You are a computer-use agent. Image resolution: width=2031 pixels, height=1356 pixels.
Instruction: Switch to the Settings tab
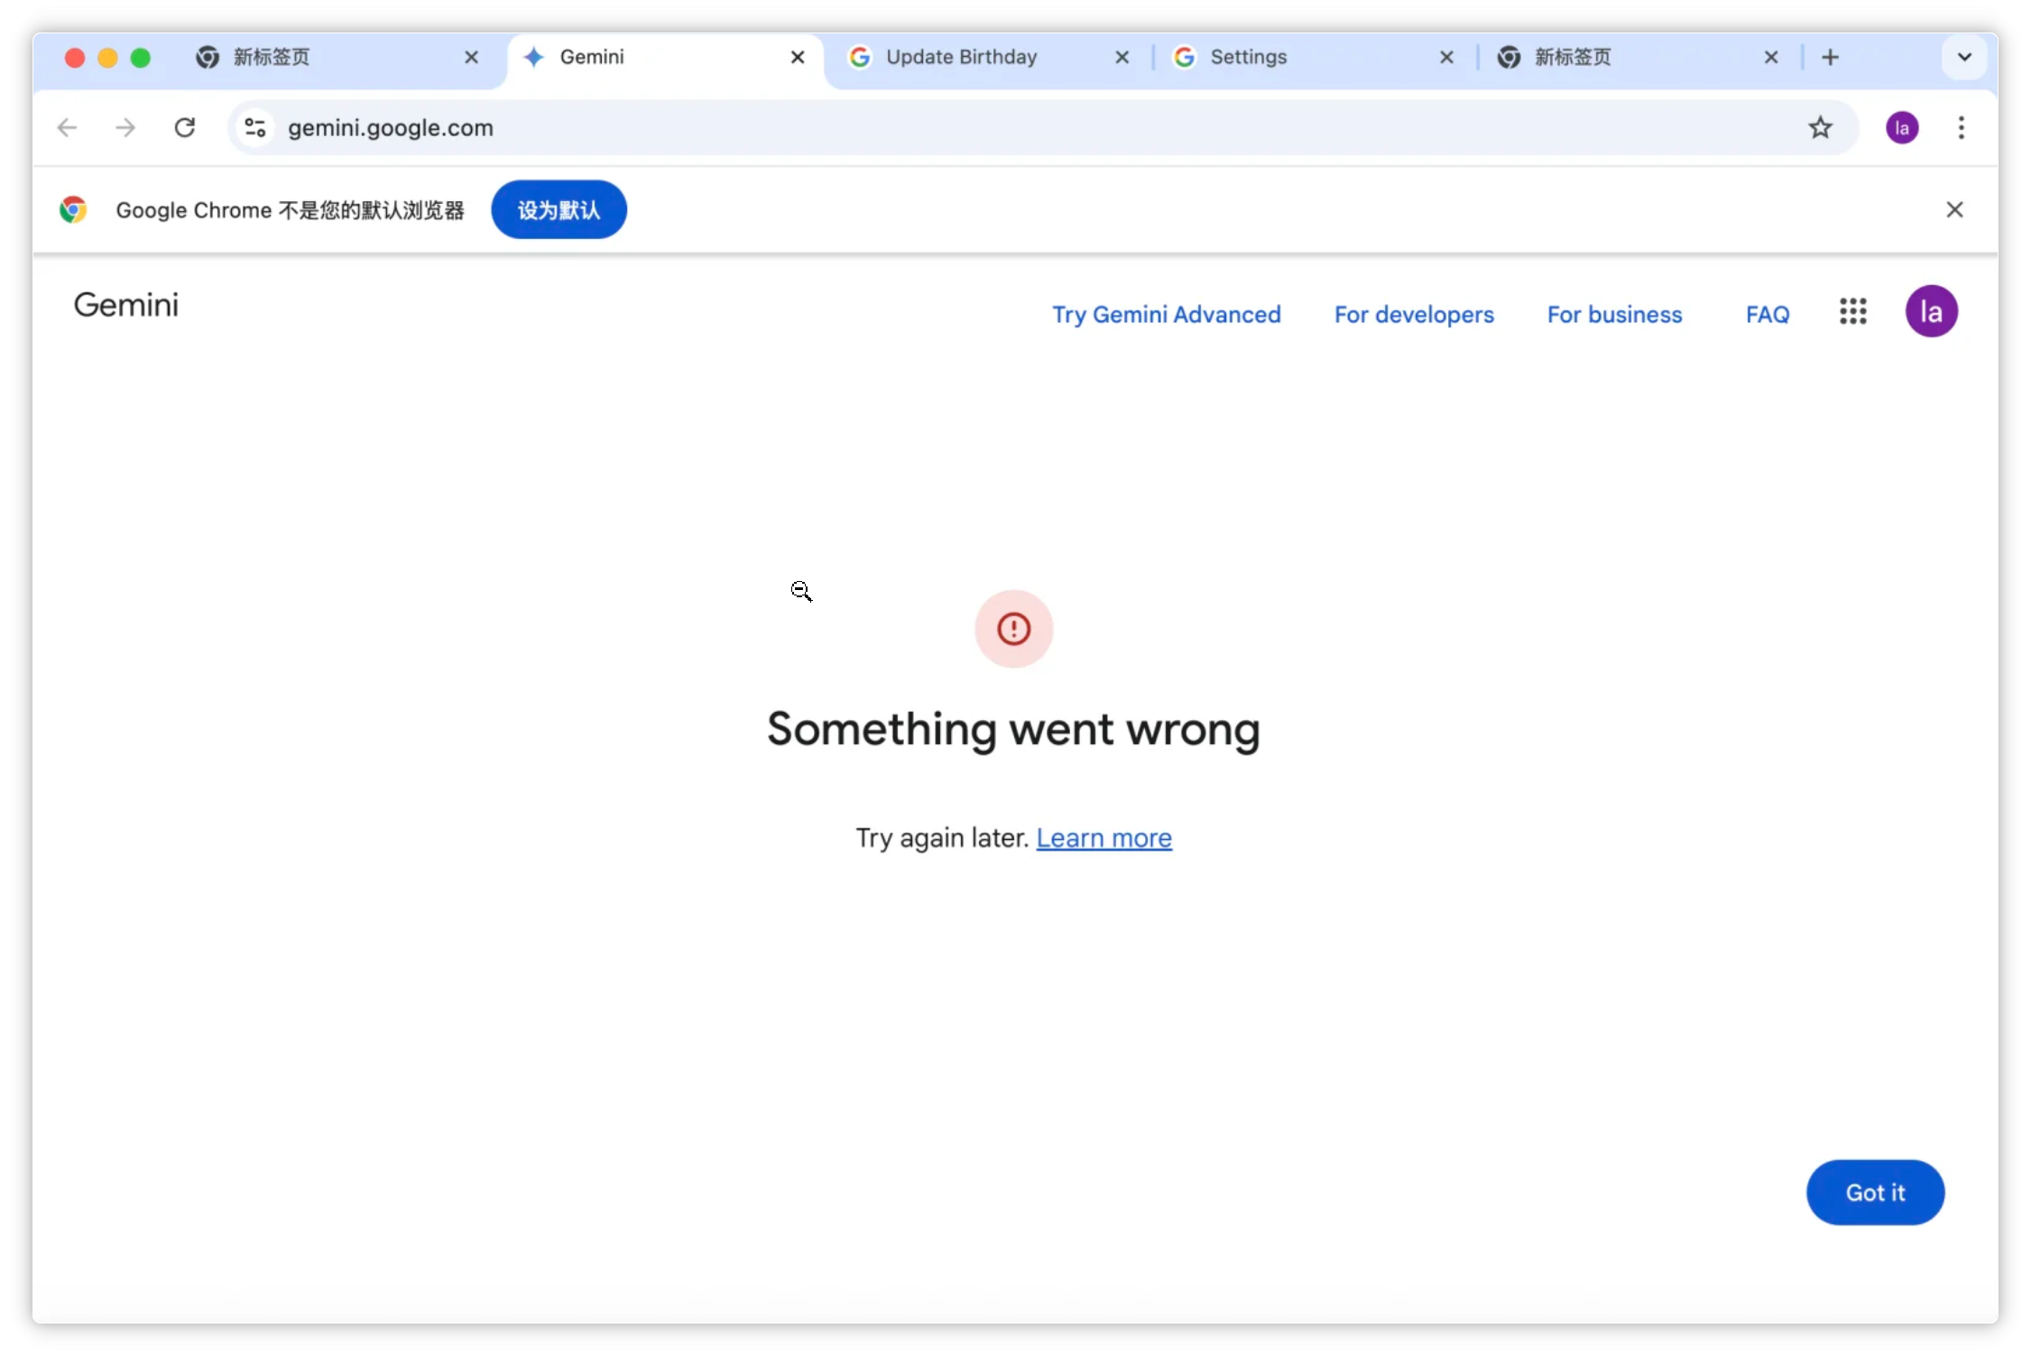pyautogui.click(x=1248, y=57)
